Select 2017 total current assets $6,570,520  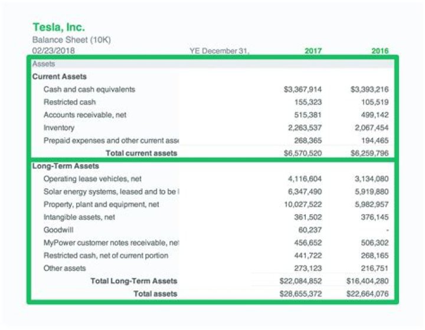tap(302, 153)
